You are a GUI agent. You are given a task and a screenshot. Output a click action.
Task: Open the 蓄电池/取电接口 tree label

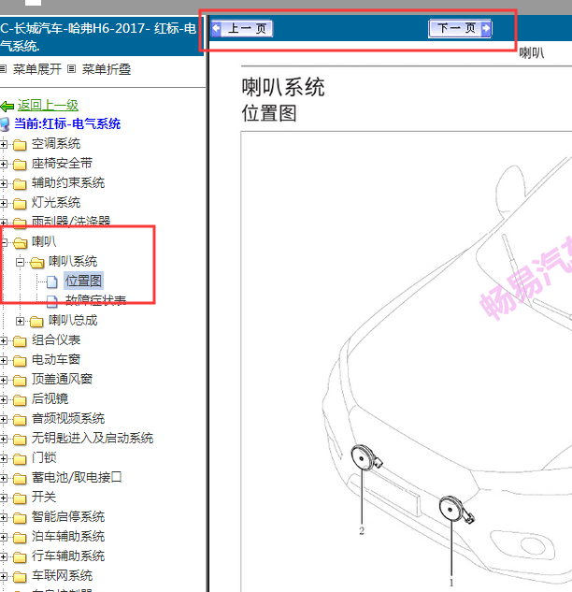pyautogui.click(x=77, y=477)
